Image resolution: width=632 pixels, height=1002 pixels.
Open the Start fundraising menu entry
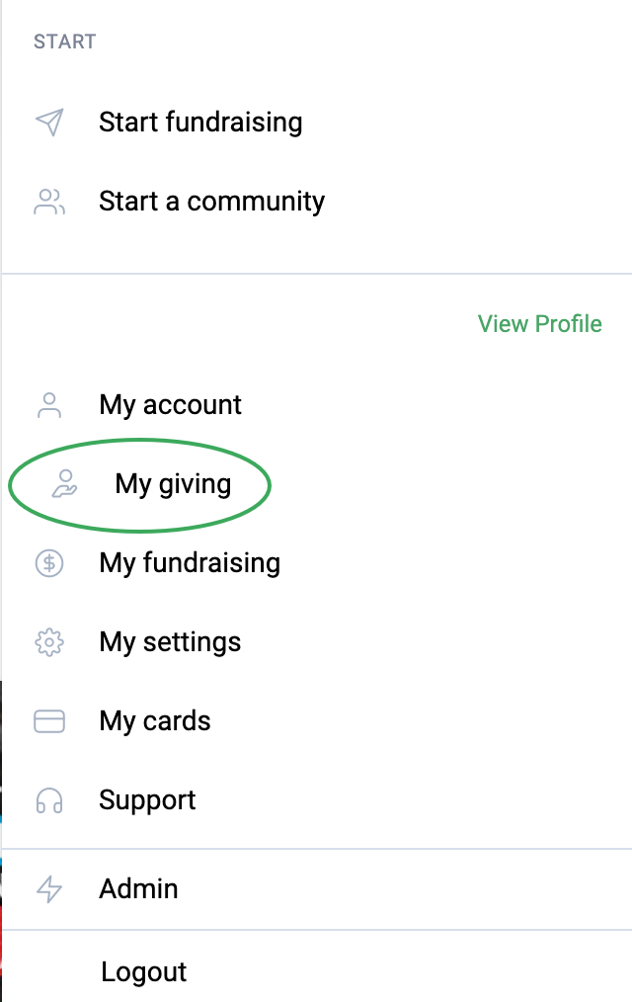tap(200, 122)
